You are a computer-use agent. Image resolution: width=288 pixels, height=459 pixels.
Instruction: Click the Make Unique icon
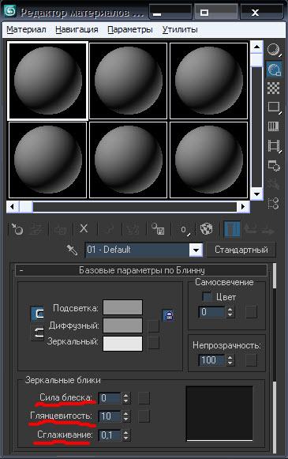pos(132,229)
